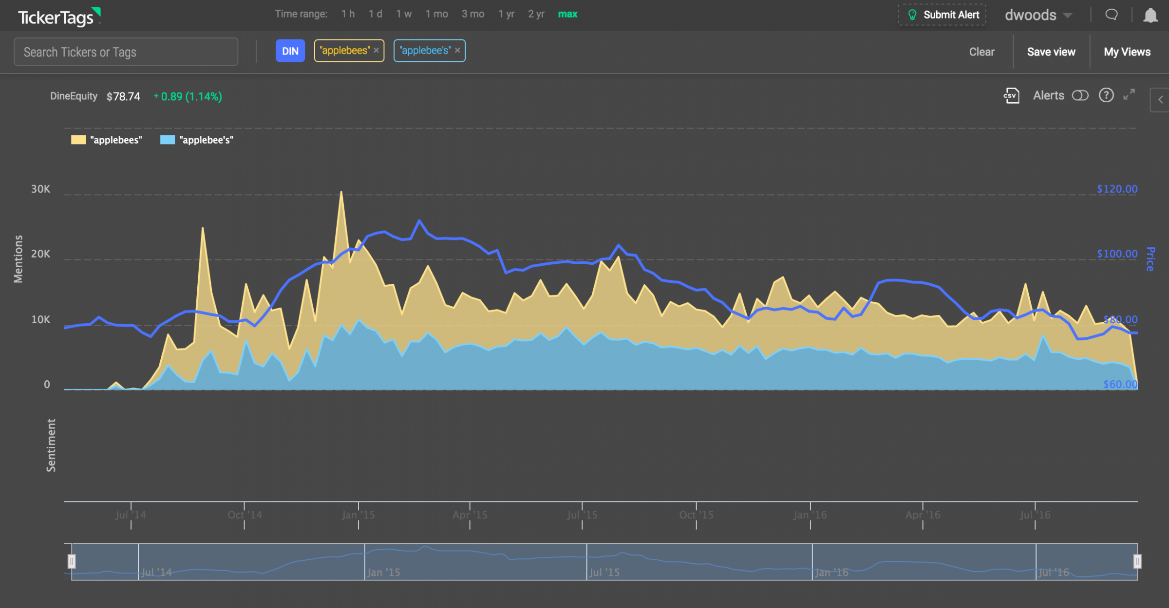This screenshot has height=608, width=1169.
Task: Click the +0.89 (1.14%) change value
Action: [x=188, y=96]
